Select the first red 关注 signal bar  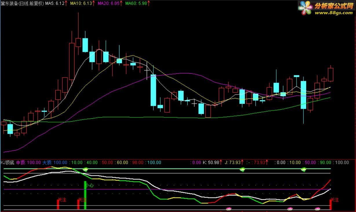(58, 204)
